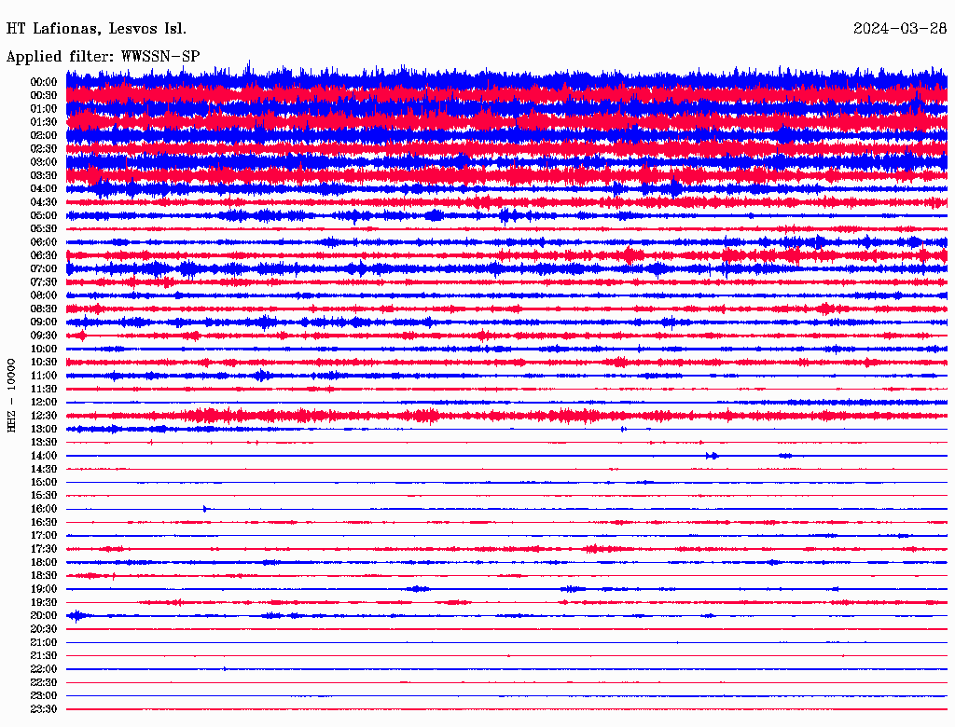Select the 02:00 time row label

(x=44, y=136)
